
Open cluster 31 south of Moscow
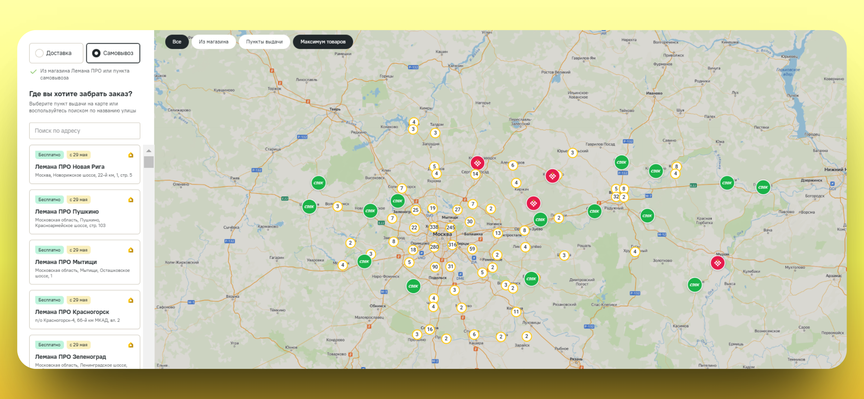[450, 266]
